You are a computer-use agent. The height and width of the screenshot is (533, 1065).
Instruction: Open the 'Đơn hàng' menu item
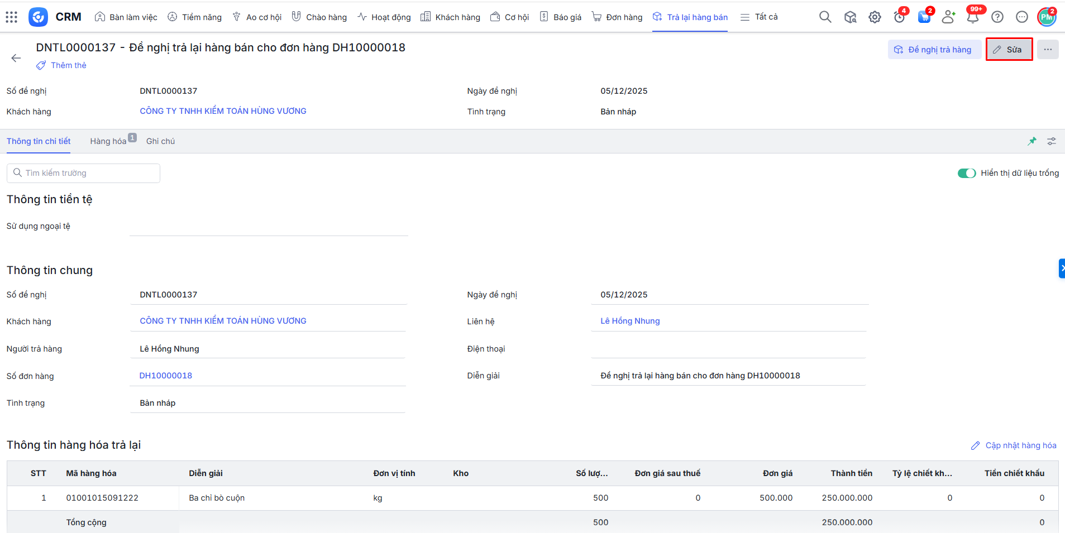[x=617, y=17]
